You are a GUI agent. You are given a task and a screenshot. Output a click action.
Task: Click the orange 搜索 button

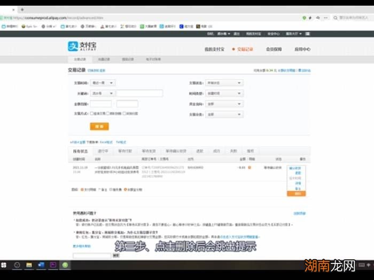(x=99, y=126)
